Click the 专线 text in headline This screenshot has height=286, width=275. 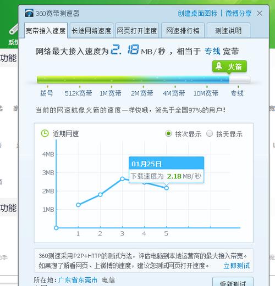point(212,51)
